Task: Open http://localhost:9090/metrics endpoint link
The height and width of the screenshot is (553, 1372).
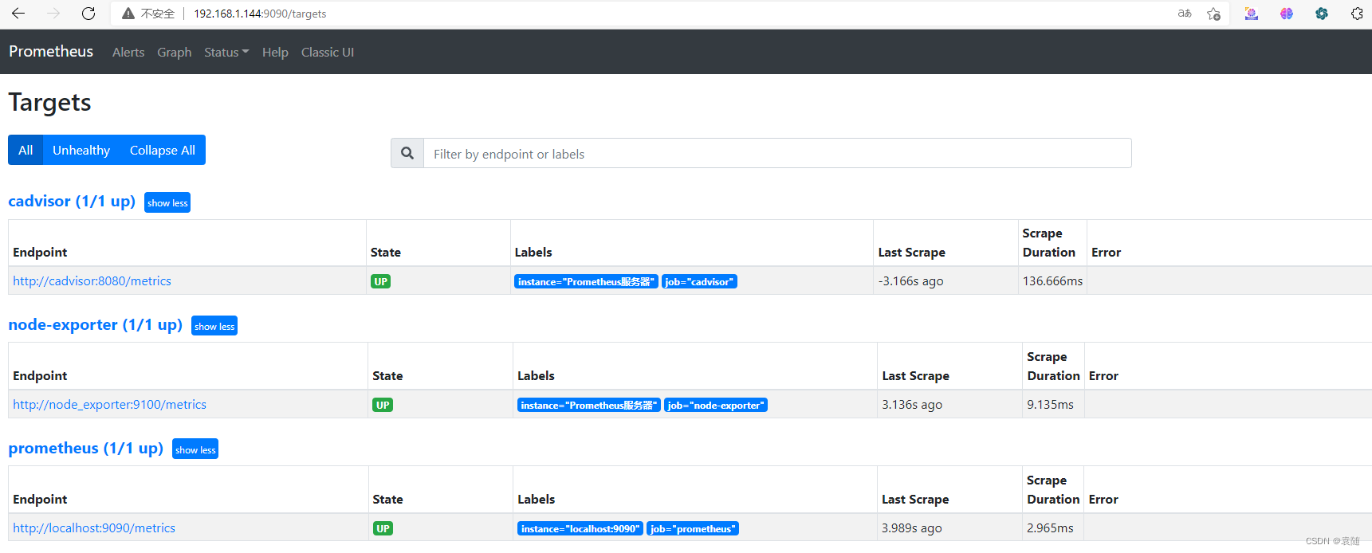Action: tap(94, 528)
